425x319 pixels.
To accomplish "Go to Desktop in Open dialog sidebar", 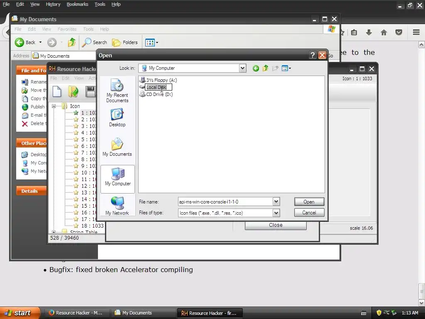I will tap(117, 118).
